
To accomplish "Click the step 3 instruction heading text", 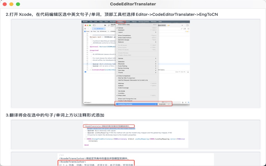I will click(x=55, y=115).
